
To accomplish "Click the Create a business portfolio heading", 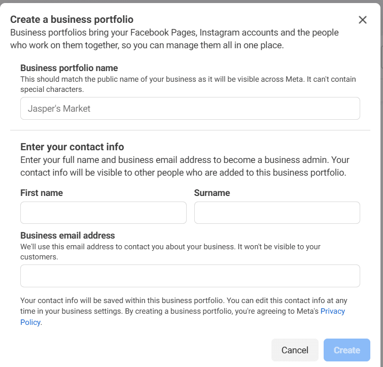I will point(72,20).
